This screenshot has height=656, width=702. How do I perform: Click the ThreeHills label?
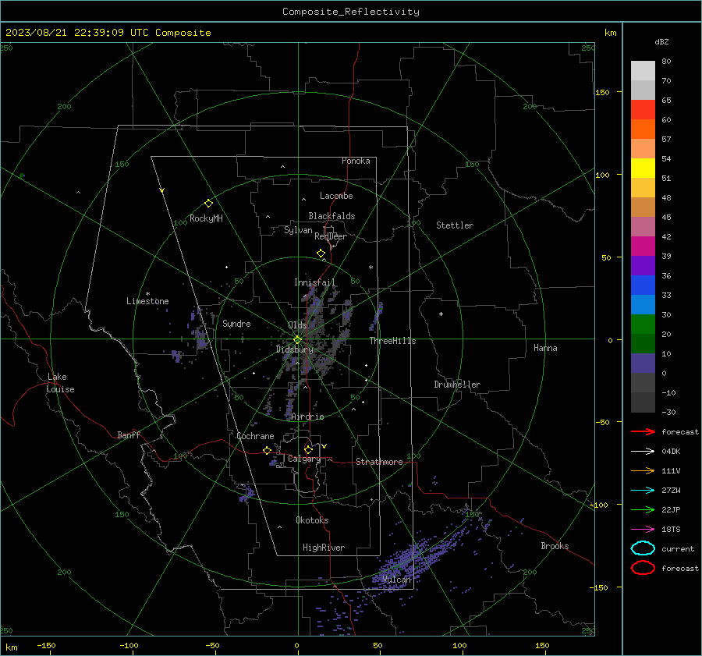pyautogui.click(x=392, y=341)
